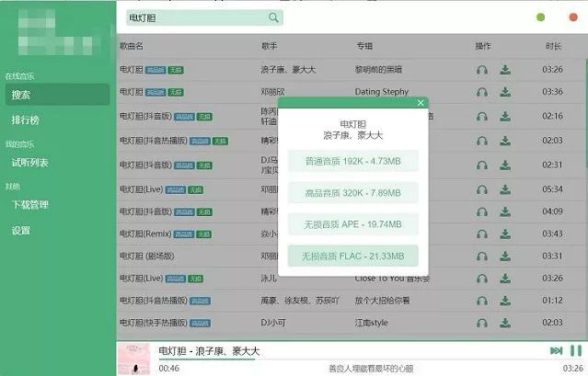Skip to next track in player bar
Image resolution: width=588 pixels, height=376 pixels.
pyautogui.click(x=556, y=350)
